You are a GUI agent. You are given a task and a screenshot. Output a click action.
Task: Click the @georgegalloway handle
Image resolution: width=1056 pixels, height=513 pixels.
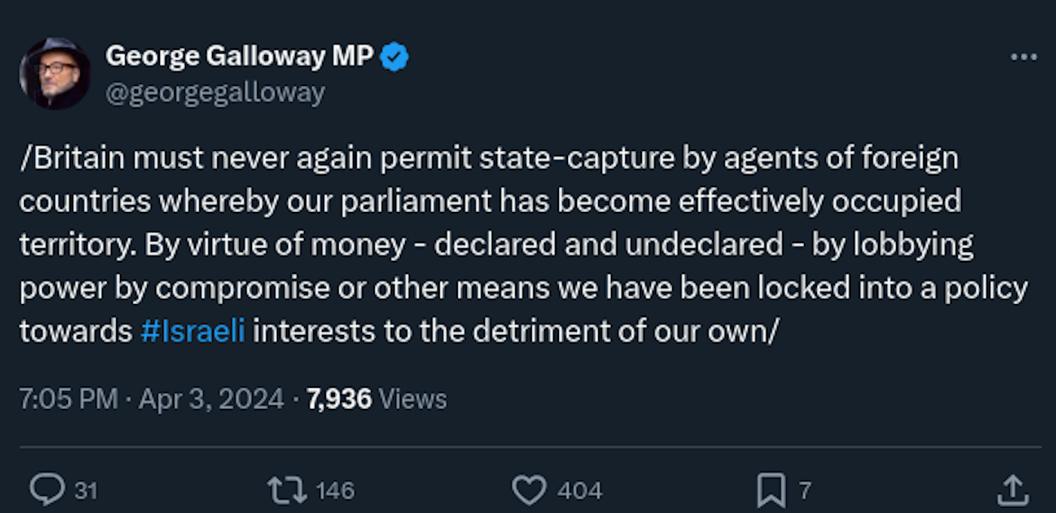pyautogui.click(x=216, y=92)
